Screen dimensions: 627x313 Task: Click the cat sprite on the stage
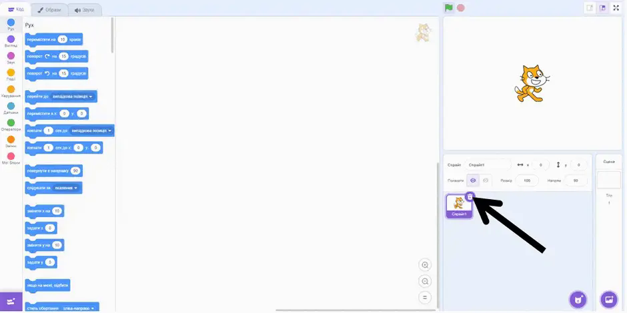pyautogui.click(x=532, y=83)
